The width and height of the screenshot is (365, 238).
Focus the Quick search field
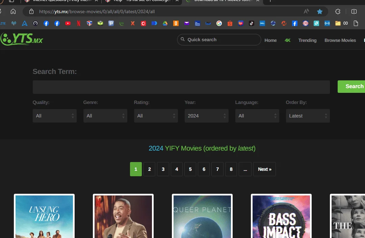[219, 39]
